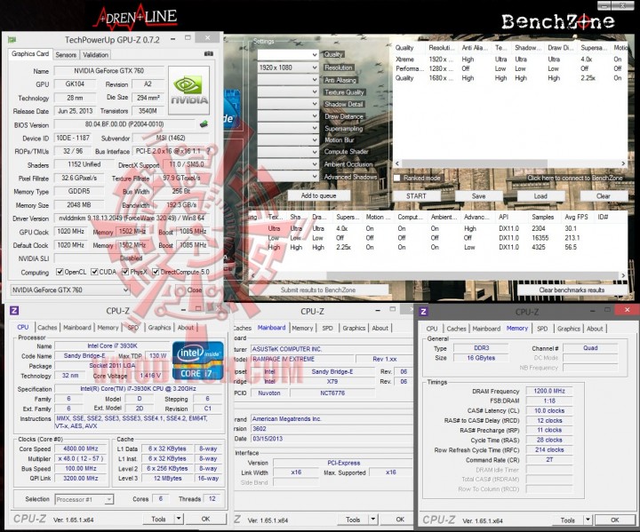The height and width of the screenshot is (532, 640).
Task: Open the NVIDIA GeForce GTX 760 card selector
Action: point(70,290)
